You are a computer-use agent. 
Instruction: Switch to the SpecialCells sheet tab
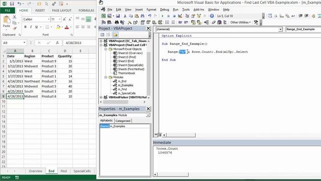tap(82, 171)
